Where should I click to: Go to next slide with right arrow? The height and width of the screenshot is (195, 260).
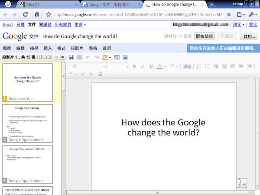coord(63,57)
